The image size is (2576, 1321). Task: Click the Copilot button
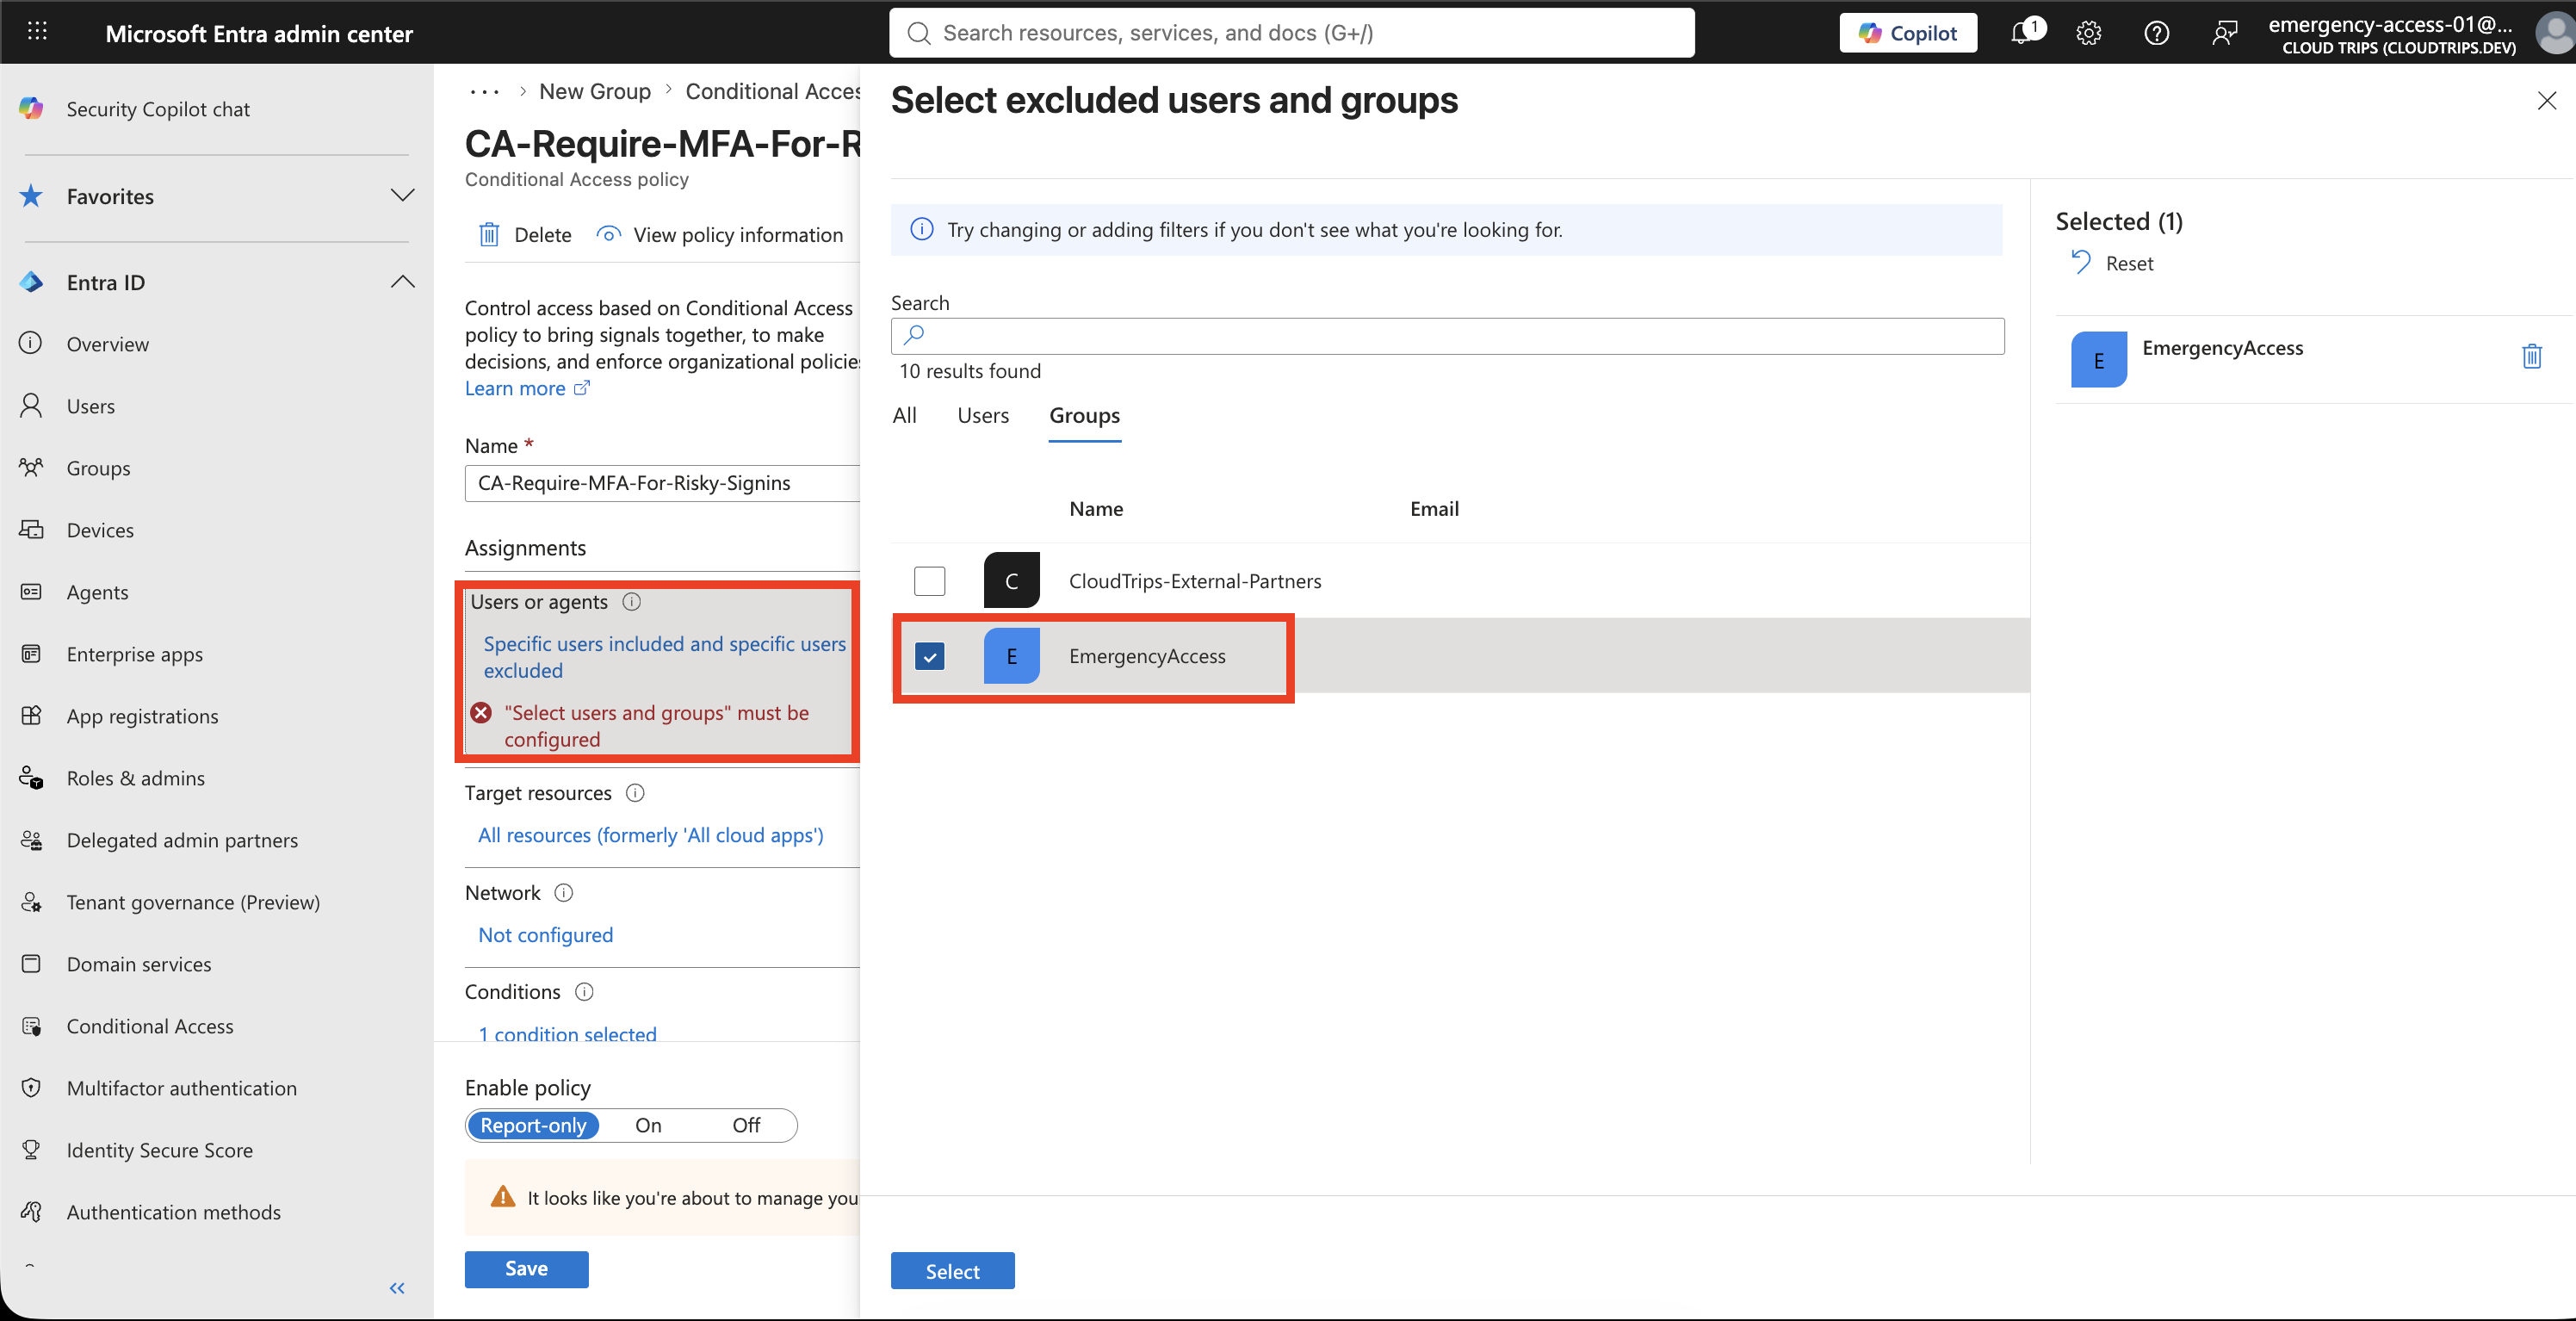click(x=1908, y=33)
